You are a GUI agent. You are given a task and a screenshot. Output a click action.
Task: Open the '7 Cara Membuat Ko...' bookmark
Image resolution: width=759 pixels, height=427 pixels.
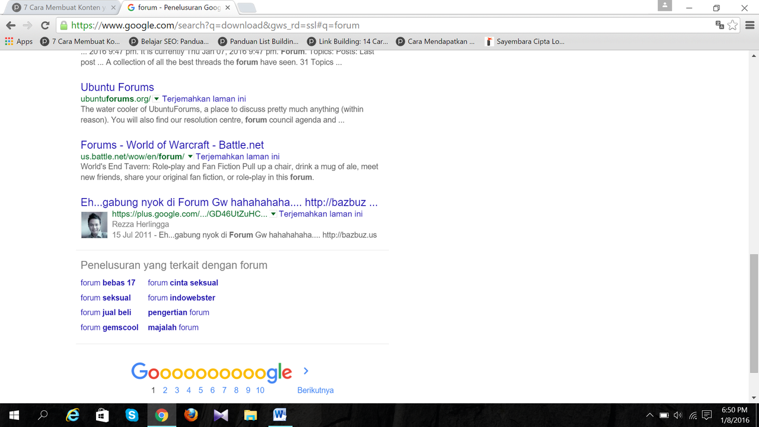click(x=80, y=42)
